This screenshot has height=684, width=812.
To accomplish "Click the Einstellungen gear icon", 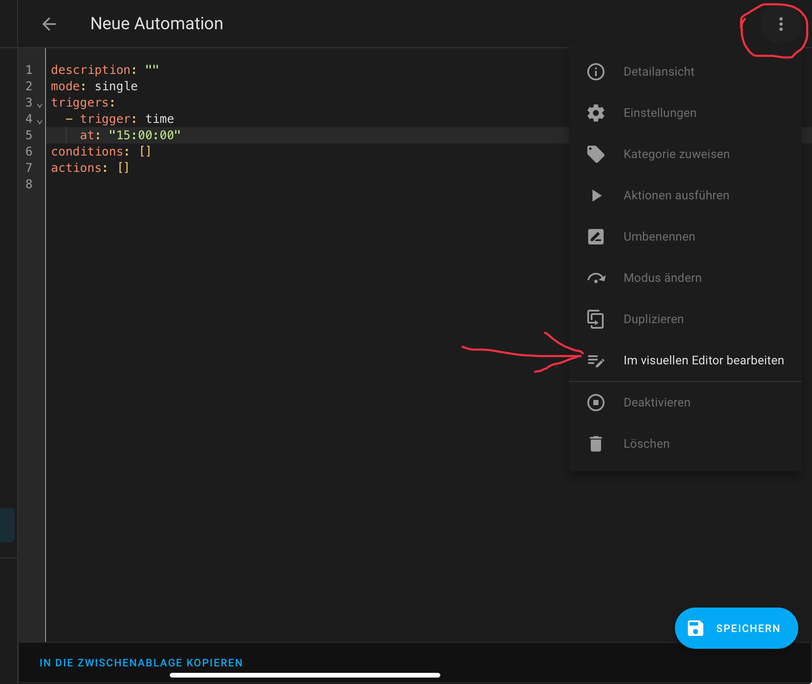I will click(x=595, y=113).
